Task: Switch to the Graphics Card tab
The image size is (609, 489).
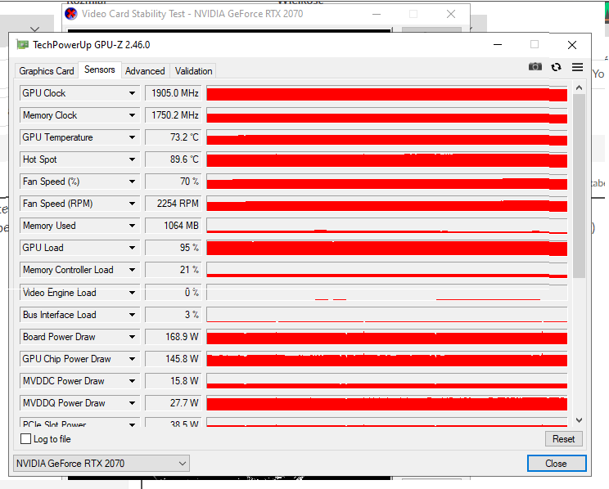Action: (47, 71)
